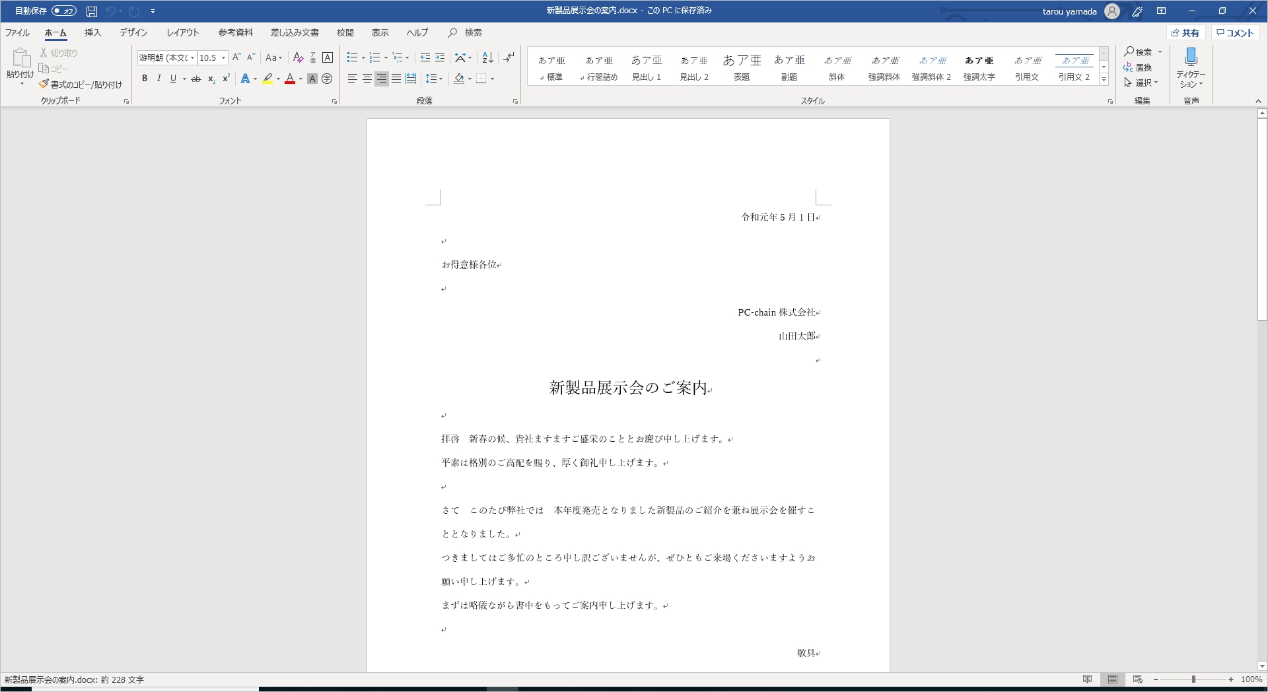Click Format Painter brush button

pyautogui.click(x=81, y=85)
